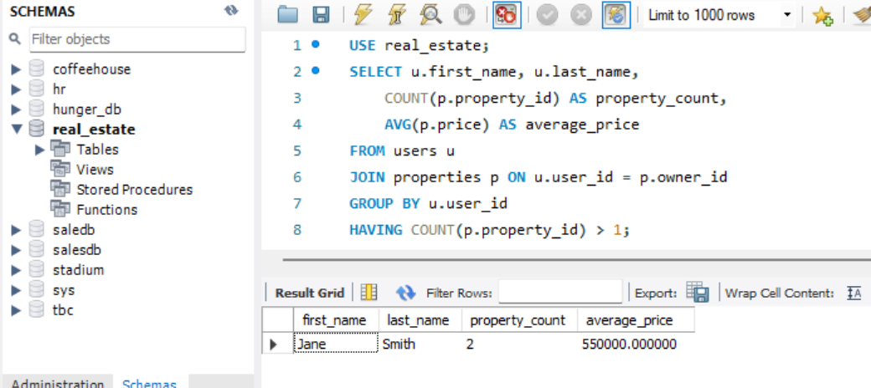Place cursor on HAVING COUNT line 8
Viewport: 871px width, 388px height.
[490, 230]
